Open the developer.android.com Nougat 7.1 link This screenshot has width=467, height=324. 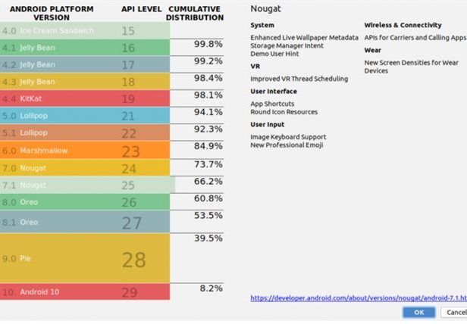(359, 298)
